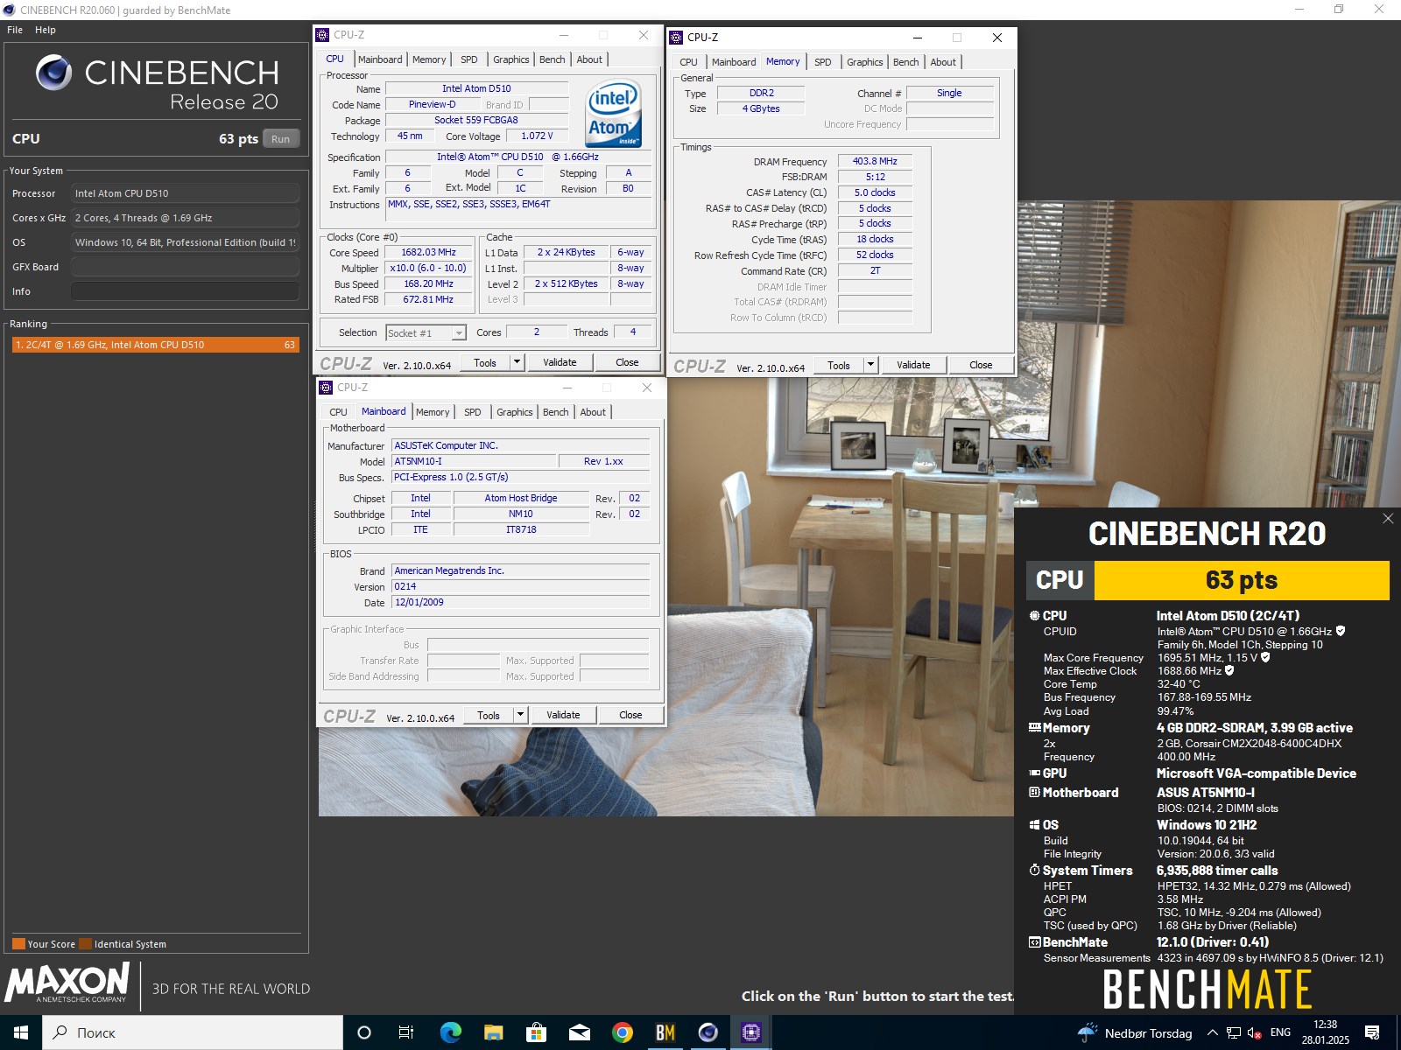Screen dimensions: 1401x1050
Task: Show hidden system tray icons
Action: point(1213,1032)
